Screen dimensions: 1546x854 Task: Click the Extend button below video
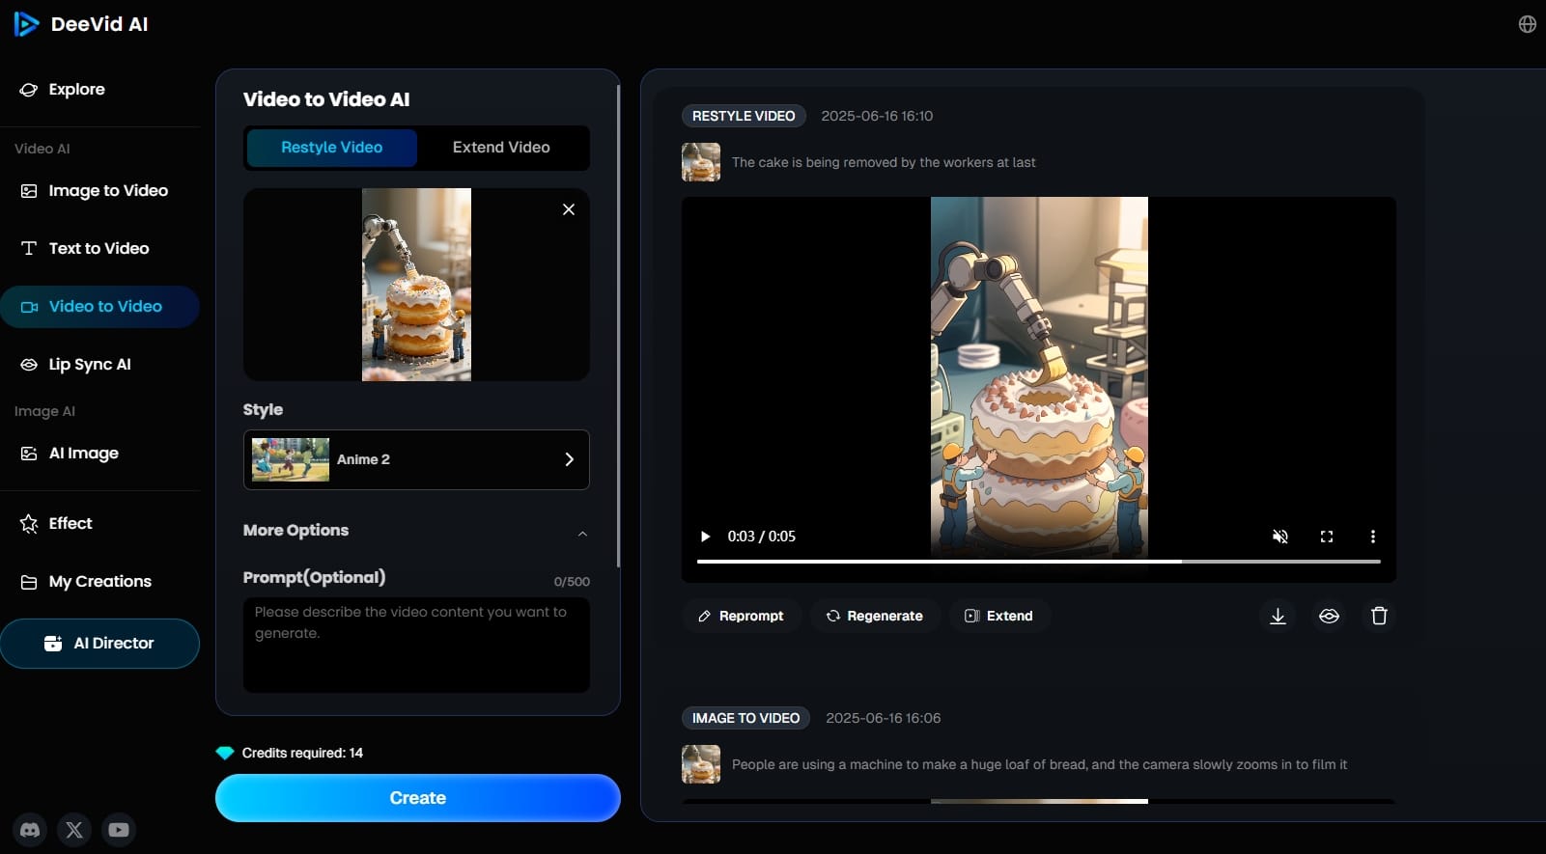(x=999, y=616)
